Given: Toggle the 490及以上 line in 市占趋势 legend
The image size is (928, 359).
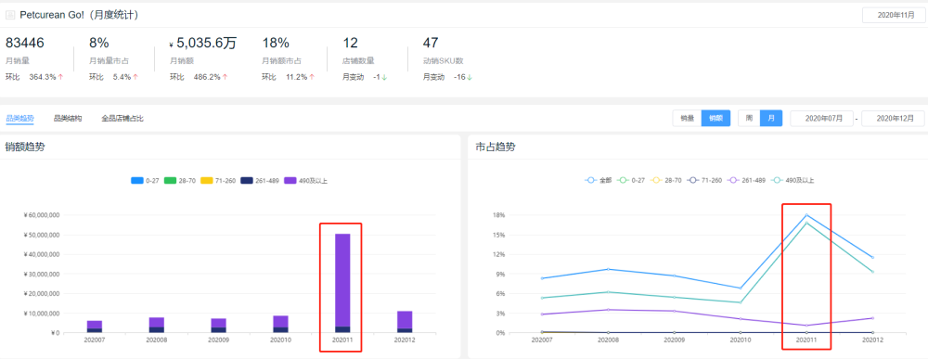Looking at the screenshot, I should [x=792, y=180].
